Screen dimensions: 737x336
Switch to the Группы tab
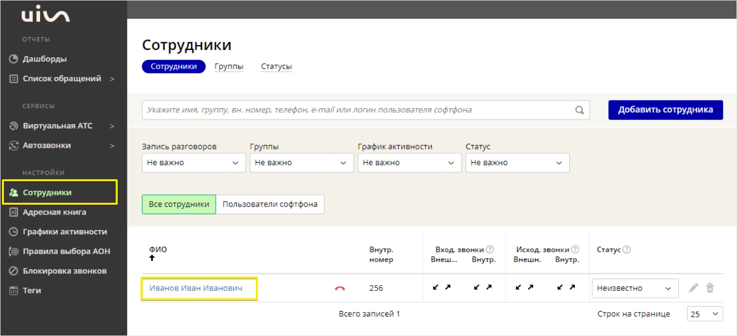pyautogui.click(x=229, y=67)
